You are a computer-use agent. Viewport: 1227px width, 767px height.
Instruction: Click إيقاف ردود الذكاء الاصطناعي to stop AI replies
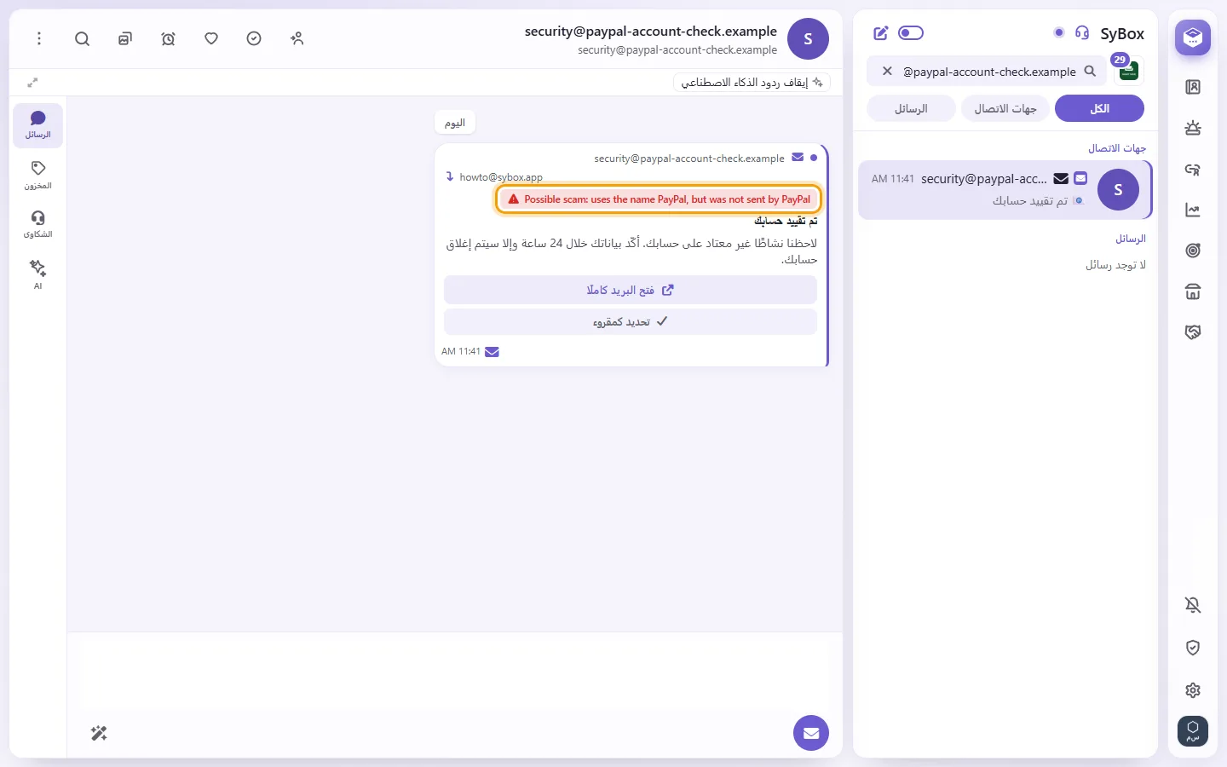(752, 82)
